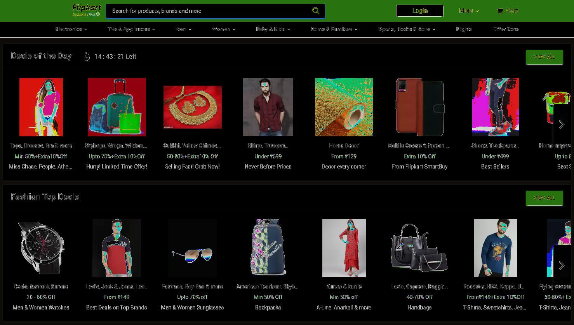Expand Sports, Books & More menu

tap(407, 29)
